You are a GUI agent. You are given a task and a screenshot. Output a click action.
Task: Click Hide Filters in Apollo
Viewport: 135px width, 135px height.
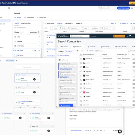point(49,23)
